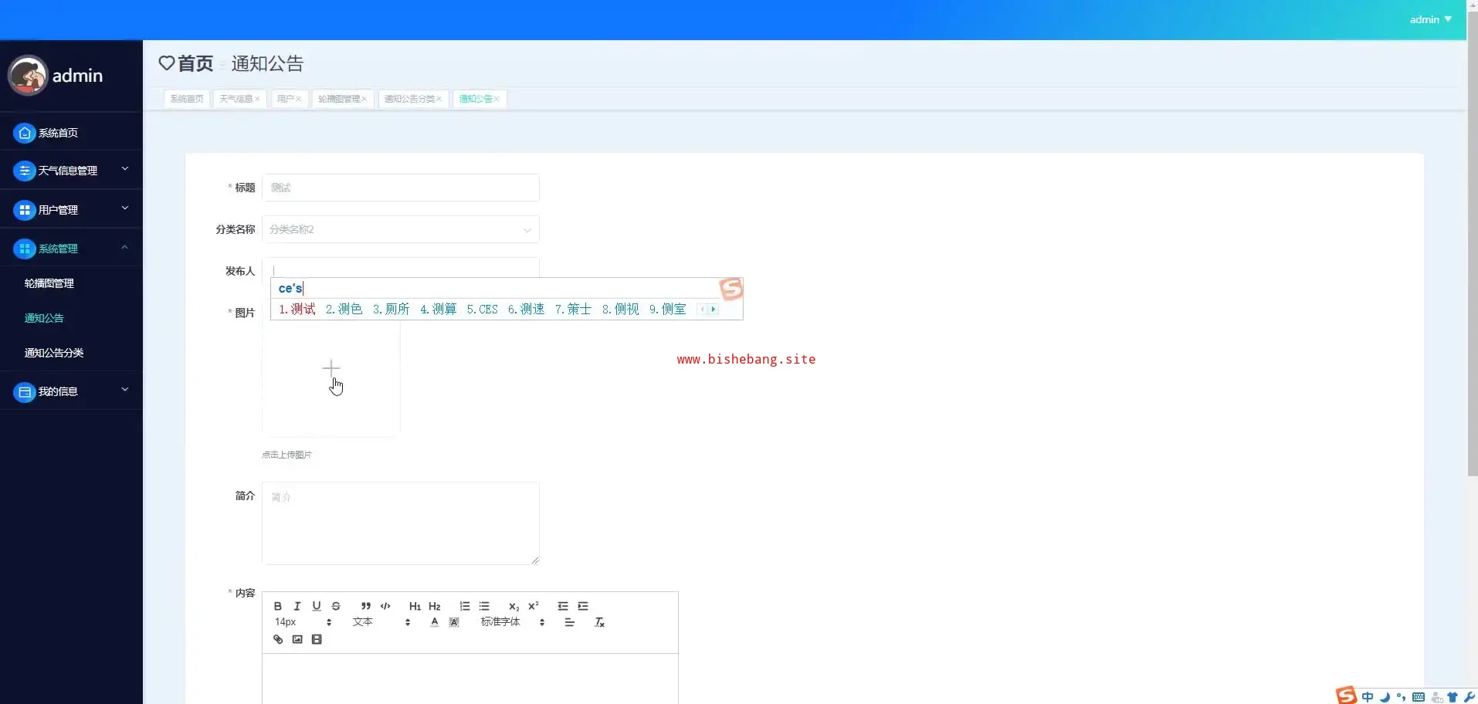Open the 标准字体 font family dropdown
Screen dimensions: 1478x704
(513, 622)
